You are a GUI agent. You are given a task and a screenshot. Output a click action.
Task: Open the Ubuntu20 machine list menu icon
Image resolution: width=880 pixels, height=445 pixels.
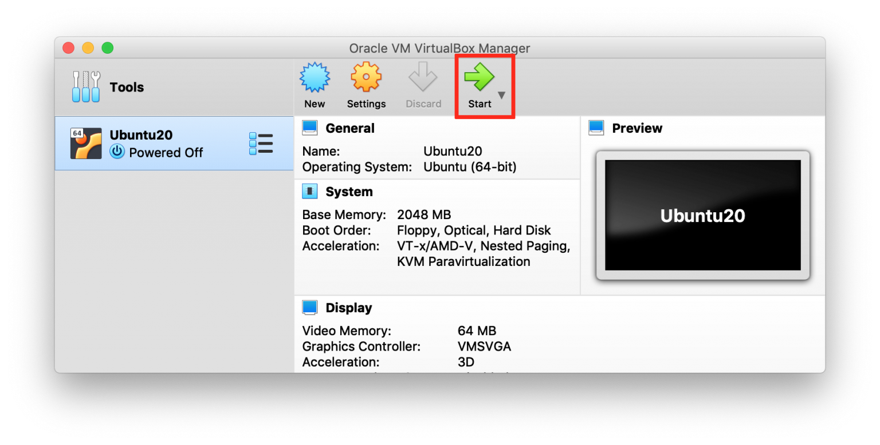[261, 144]
